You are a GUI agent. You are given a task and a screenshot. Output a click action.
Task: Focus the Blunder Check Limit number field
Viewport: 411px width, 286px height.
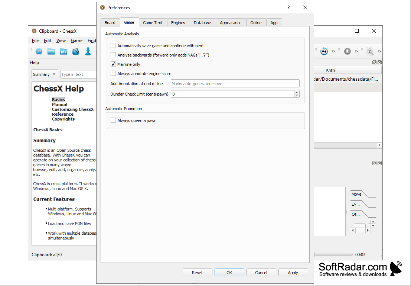tap(232, 94)
